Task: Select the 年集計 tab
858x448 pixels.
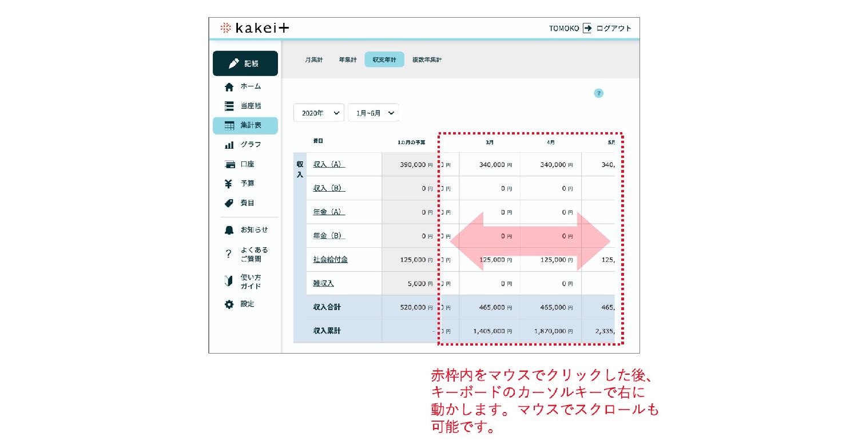Action: [348, 60]
